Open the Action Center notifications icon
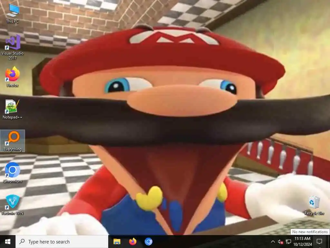 [319, 242]
